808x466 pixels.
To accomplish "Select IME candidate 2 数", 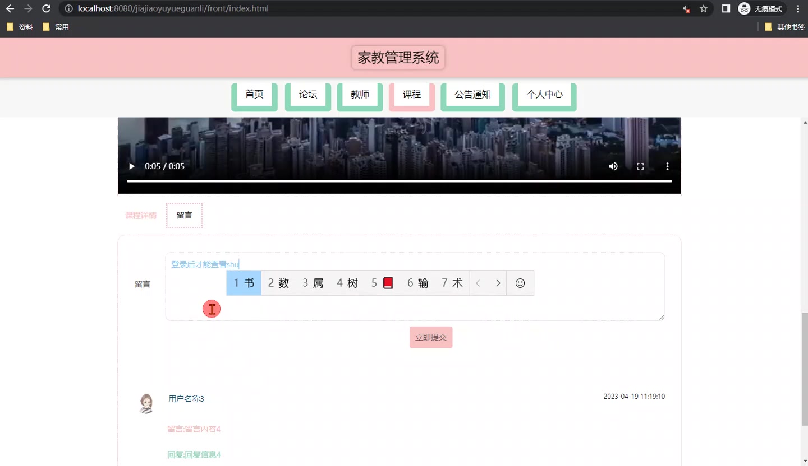I will tap(278, 283).
